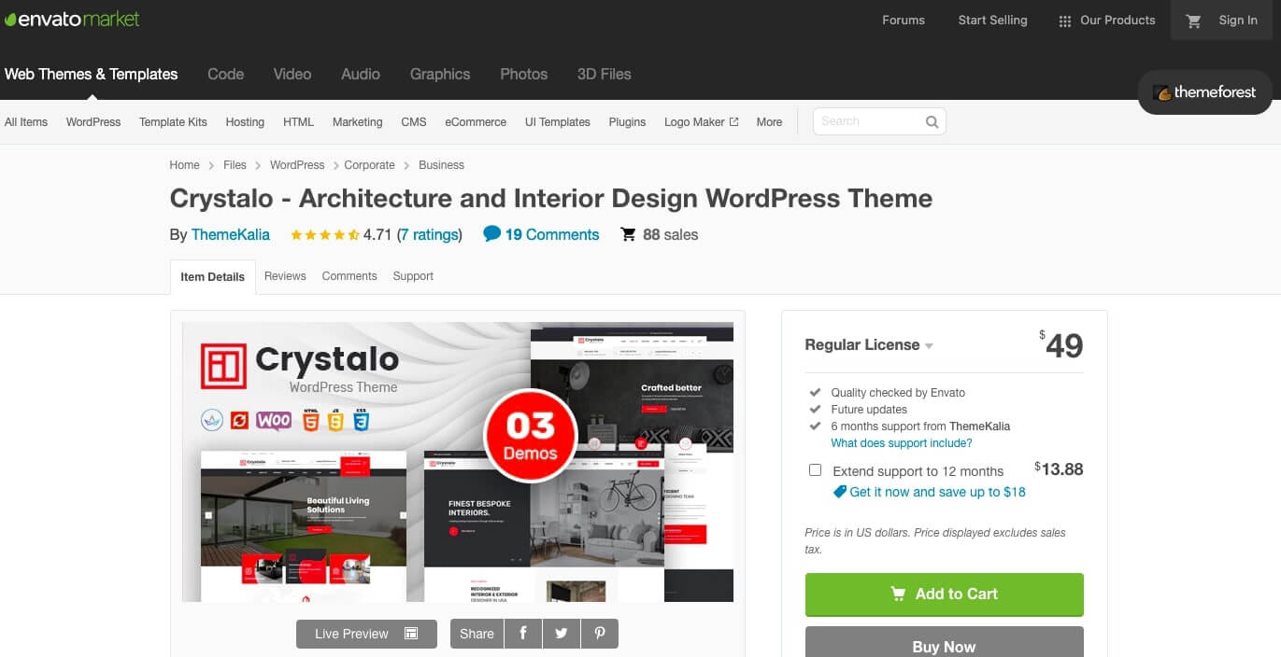1281x657 pixels.
Task: Tick Extend support to 12 months checkbox
Action: click(x=815, y=470)
